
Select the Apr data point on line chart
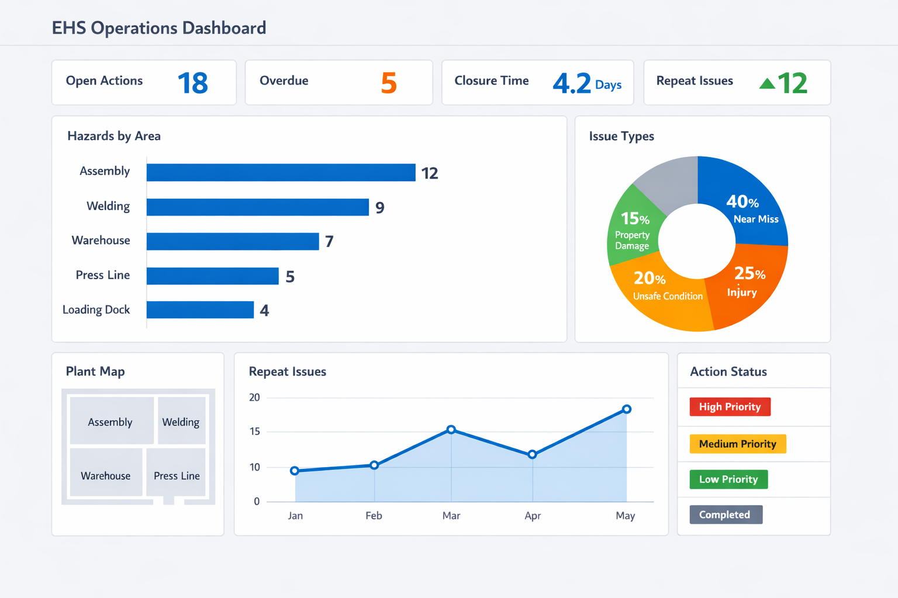pos(532,454)
